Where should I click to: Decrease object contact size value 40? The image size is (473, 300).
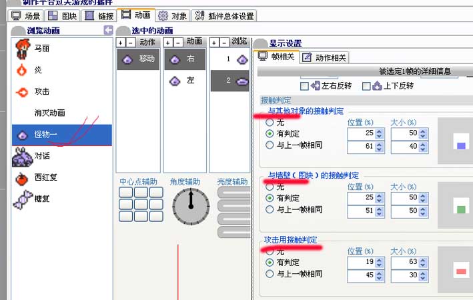[423, 150]
